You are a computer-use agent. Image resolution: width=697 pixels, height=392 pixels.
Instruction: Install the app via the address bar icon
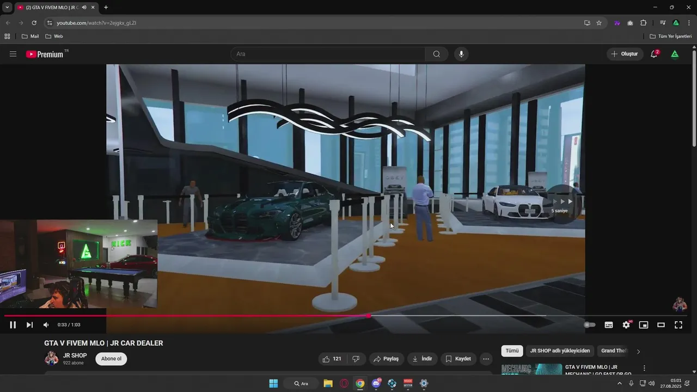click(587, 23)
